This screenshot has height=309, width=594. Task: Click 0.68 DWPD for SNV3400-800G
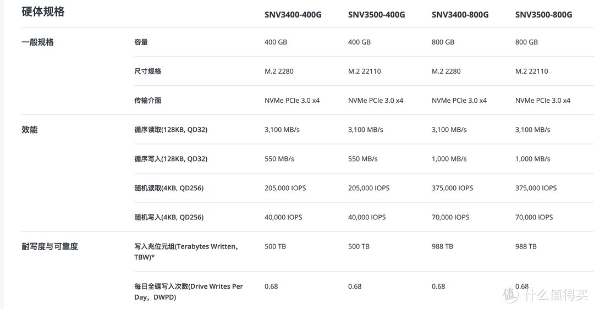click(x=438, y=286)
